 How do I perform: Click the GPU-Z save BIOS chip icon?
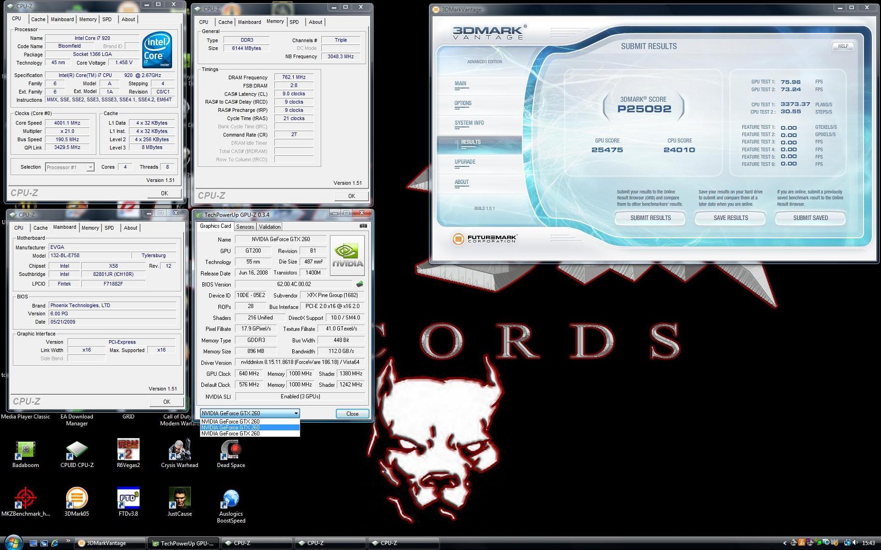tap(359, 284)
